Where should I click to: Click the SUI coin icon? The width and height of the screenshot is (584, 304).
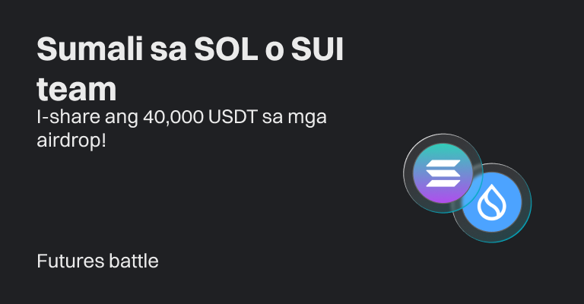click(x=493, y=204)
